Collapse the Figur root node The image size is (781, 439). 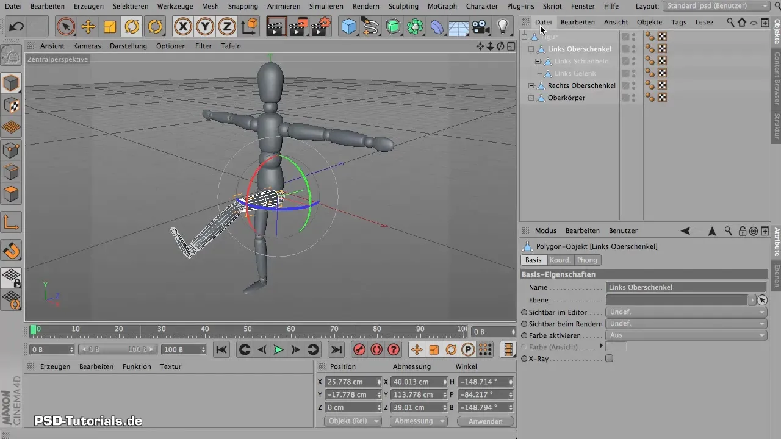click(525, 37)
